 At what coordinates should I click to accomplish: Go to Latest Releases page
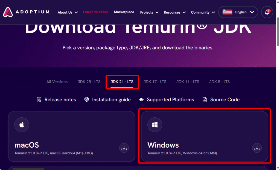(95, 12)
